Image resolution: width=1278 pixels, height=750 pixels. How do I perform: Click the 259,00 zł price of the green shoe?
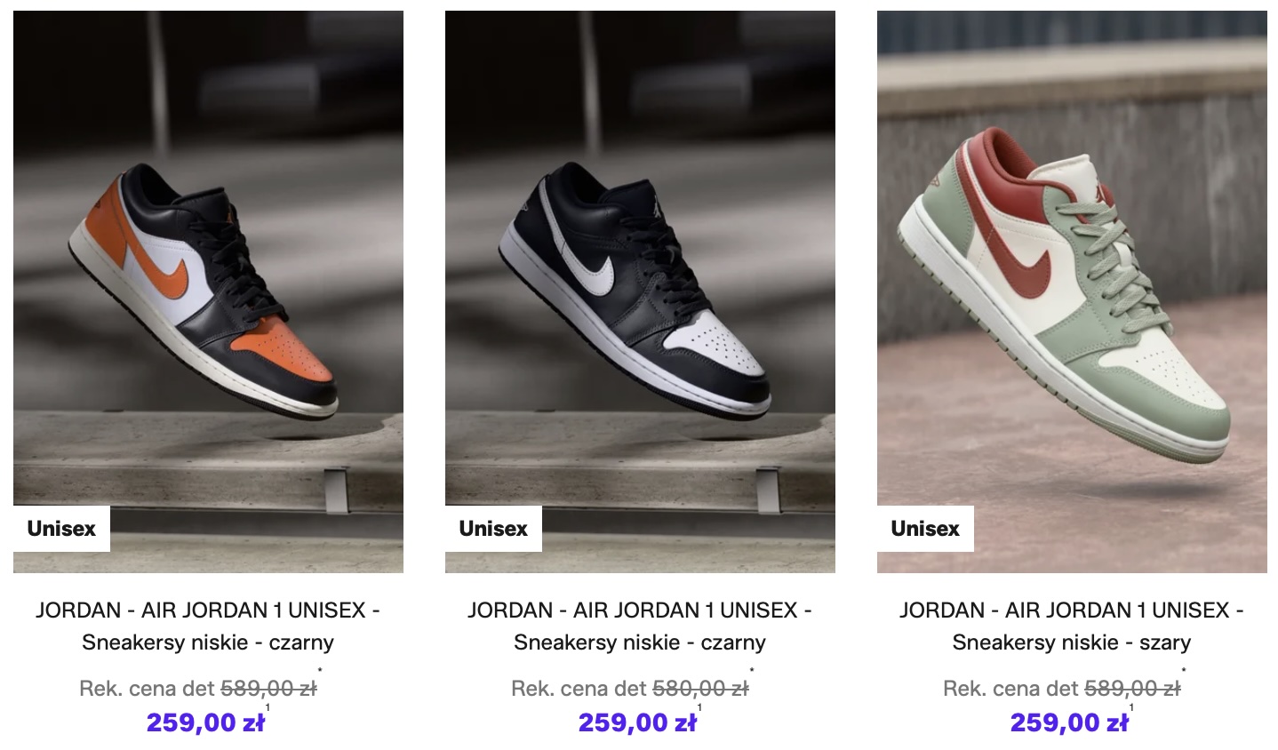[1069, 723]
